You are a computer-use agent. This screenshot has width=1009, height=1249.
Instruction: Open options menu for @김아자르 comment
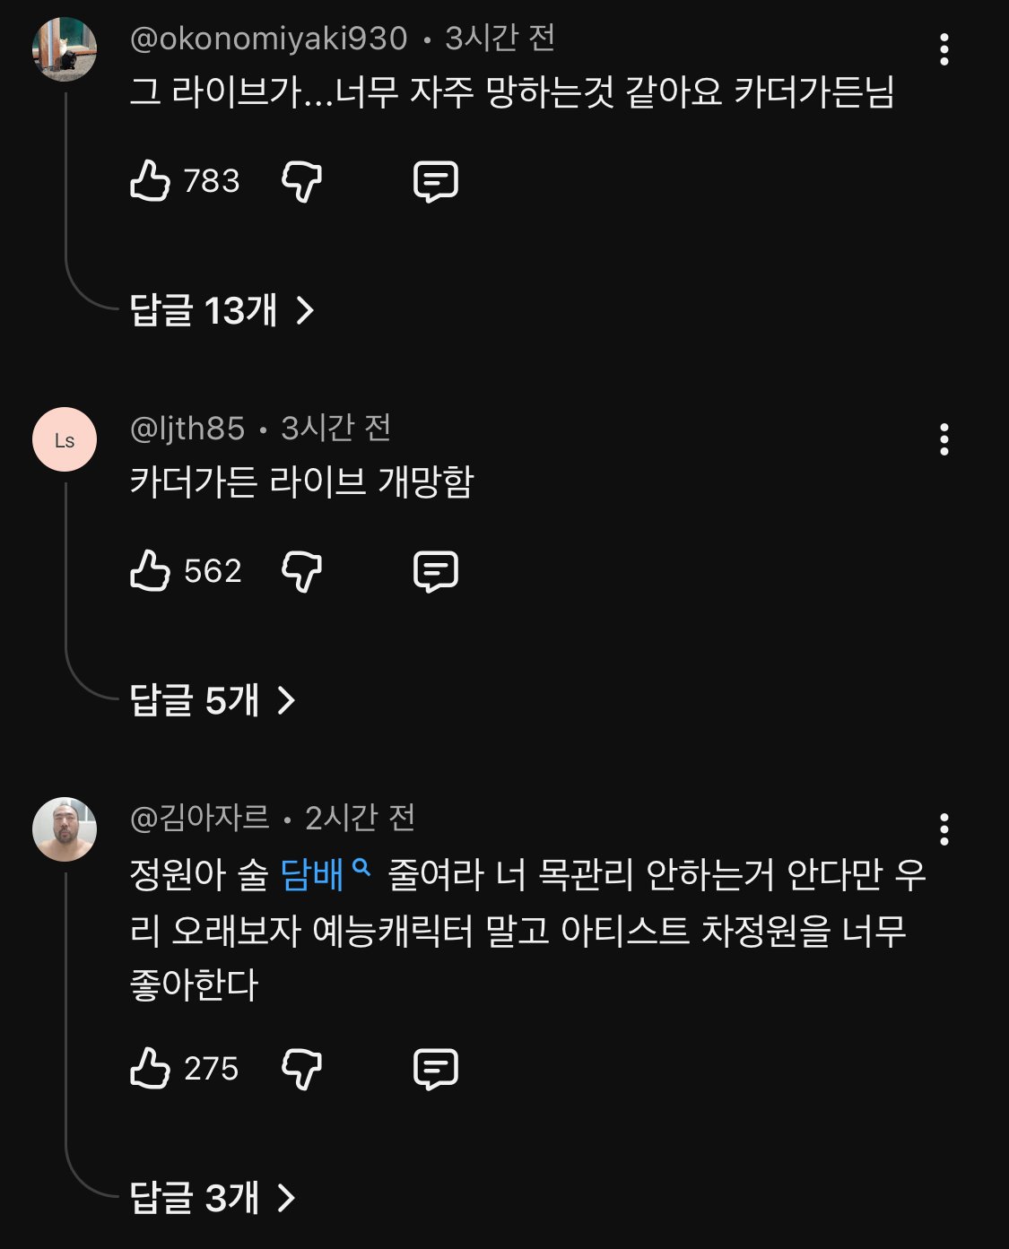[944, 830]
